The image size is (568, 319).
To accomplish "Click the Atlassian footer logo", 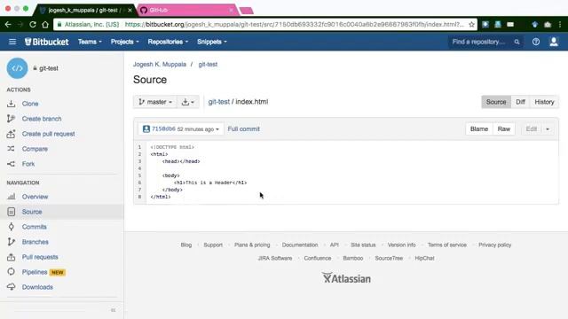I will click(346, 278).
